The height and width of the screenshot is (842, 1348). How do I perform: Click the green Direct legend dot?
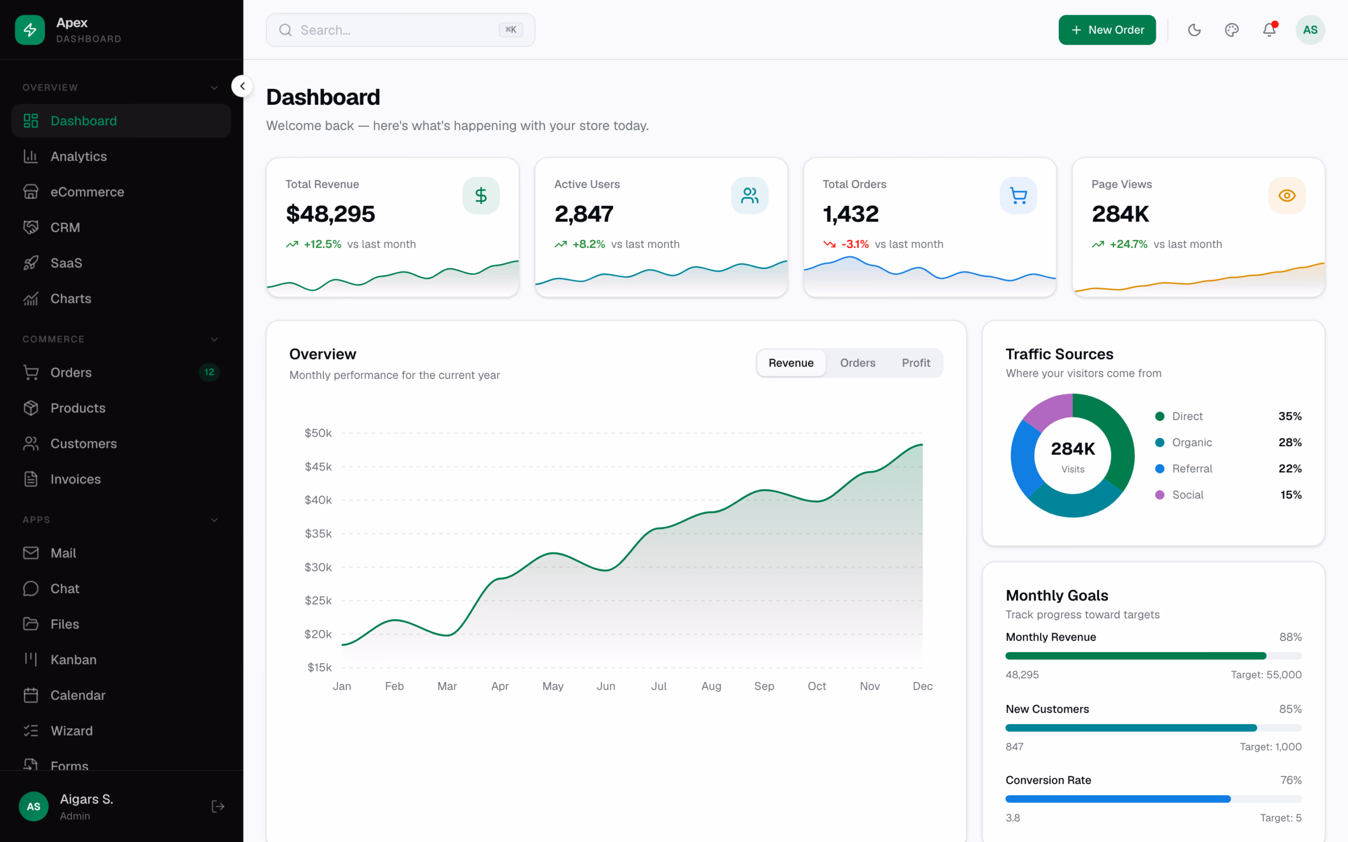click(1159, 416)
